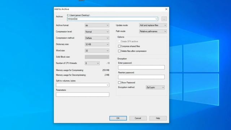Click the Cancel button
Viewport: 231px width, 130px height.
(x=138, y=118)
